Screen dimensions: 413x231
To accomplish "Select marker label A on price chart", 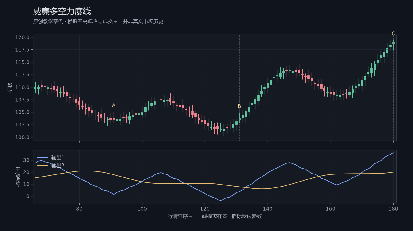I will pos(114,106).
